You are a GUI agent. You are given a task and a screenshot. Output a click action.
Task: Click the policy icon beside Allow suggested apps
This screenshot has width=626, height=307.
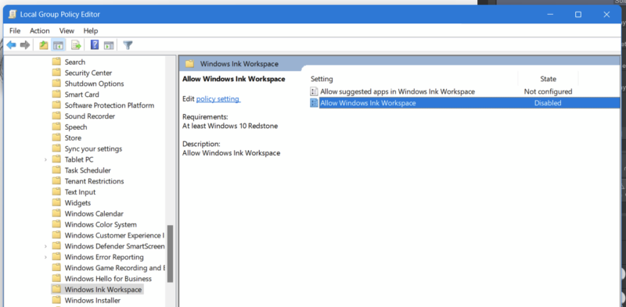315,91
